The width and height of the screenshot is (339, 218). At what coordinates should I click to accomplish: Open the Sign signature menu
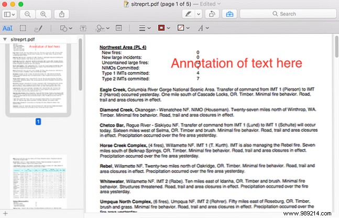pyautogui.click(x=102, y=28)
